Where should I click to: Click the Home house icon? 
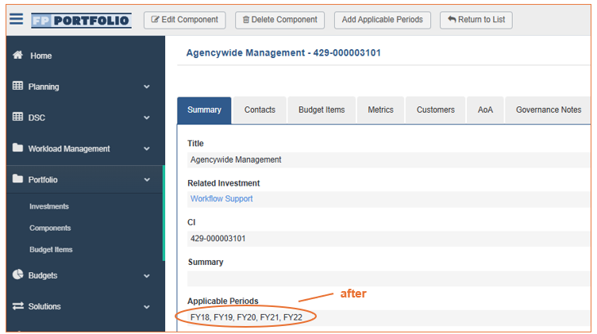(17, 56)
